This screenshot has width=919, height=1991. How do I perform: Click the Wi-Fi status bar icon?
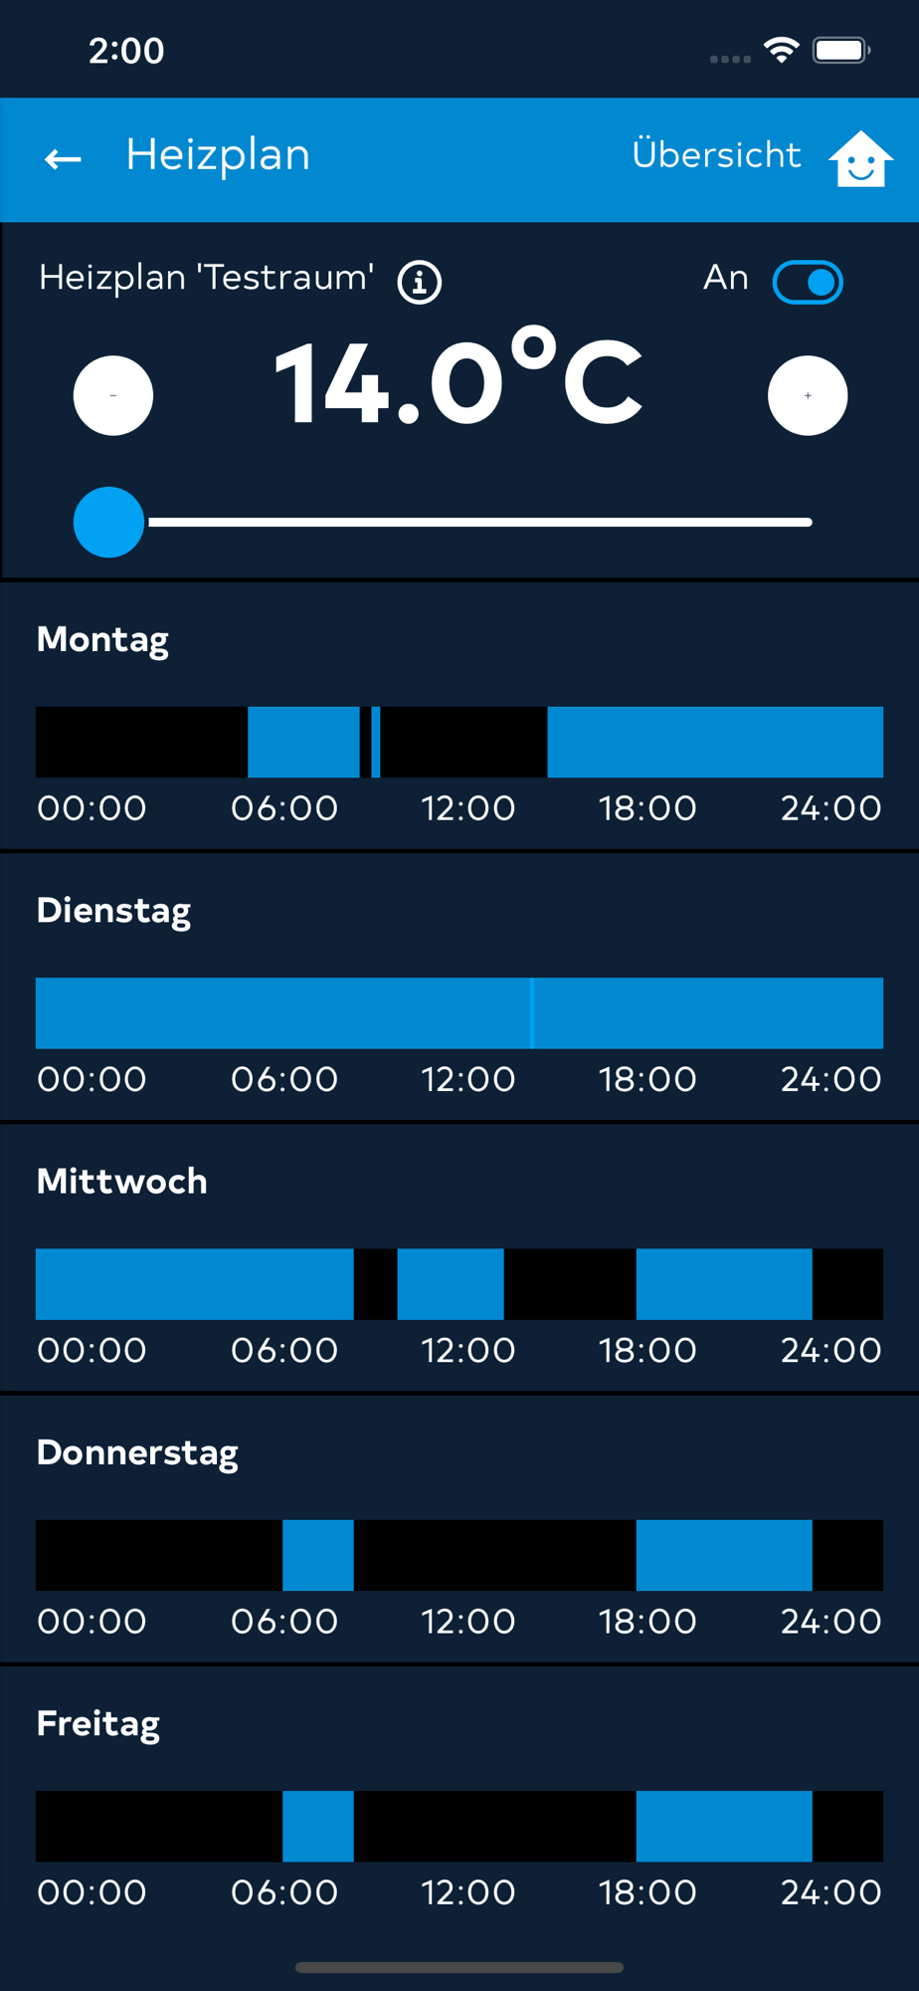(782, 50)
